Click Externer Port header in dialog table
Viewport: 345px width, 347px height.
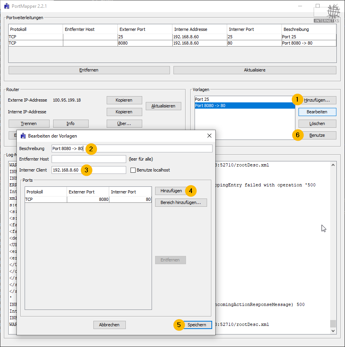coord(88,192)
